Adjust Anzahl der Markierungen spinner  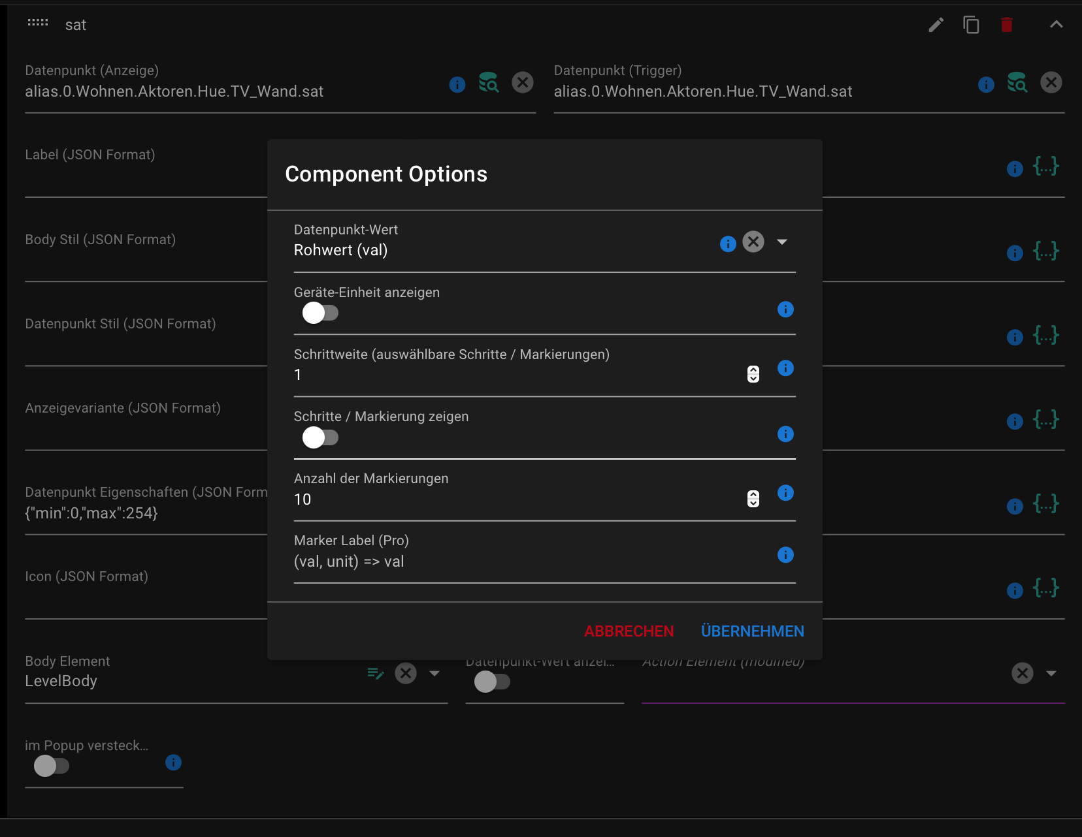tap(753, 499)
